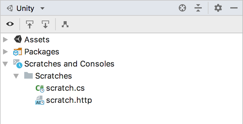The height and width of the screenshot is (124, 243).
Task: Expand the Assets folder node
Action: pyautogui.click(x=5, y=40)
